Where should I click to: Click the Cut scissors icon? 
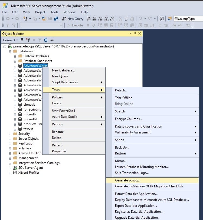coord(120,19)
